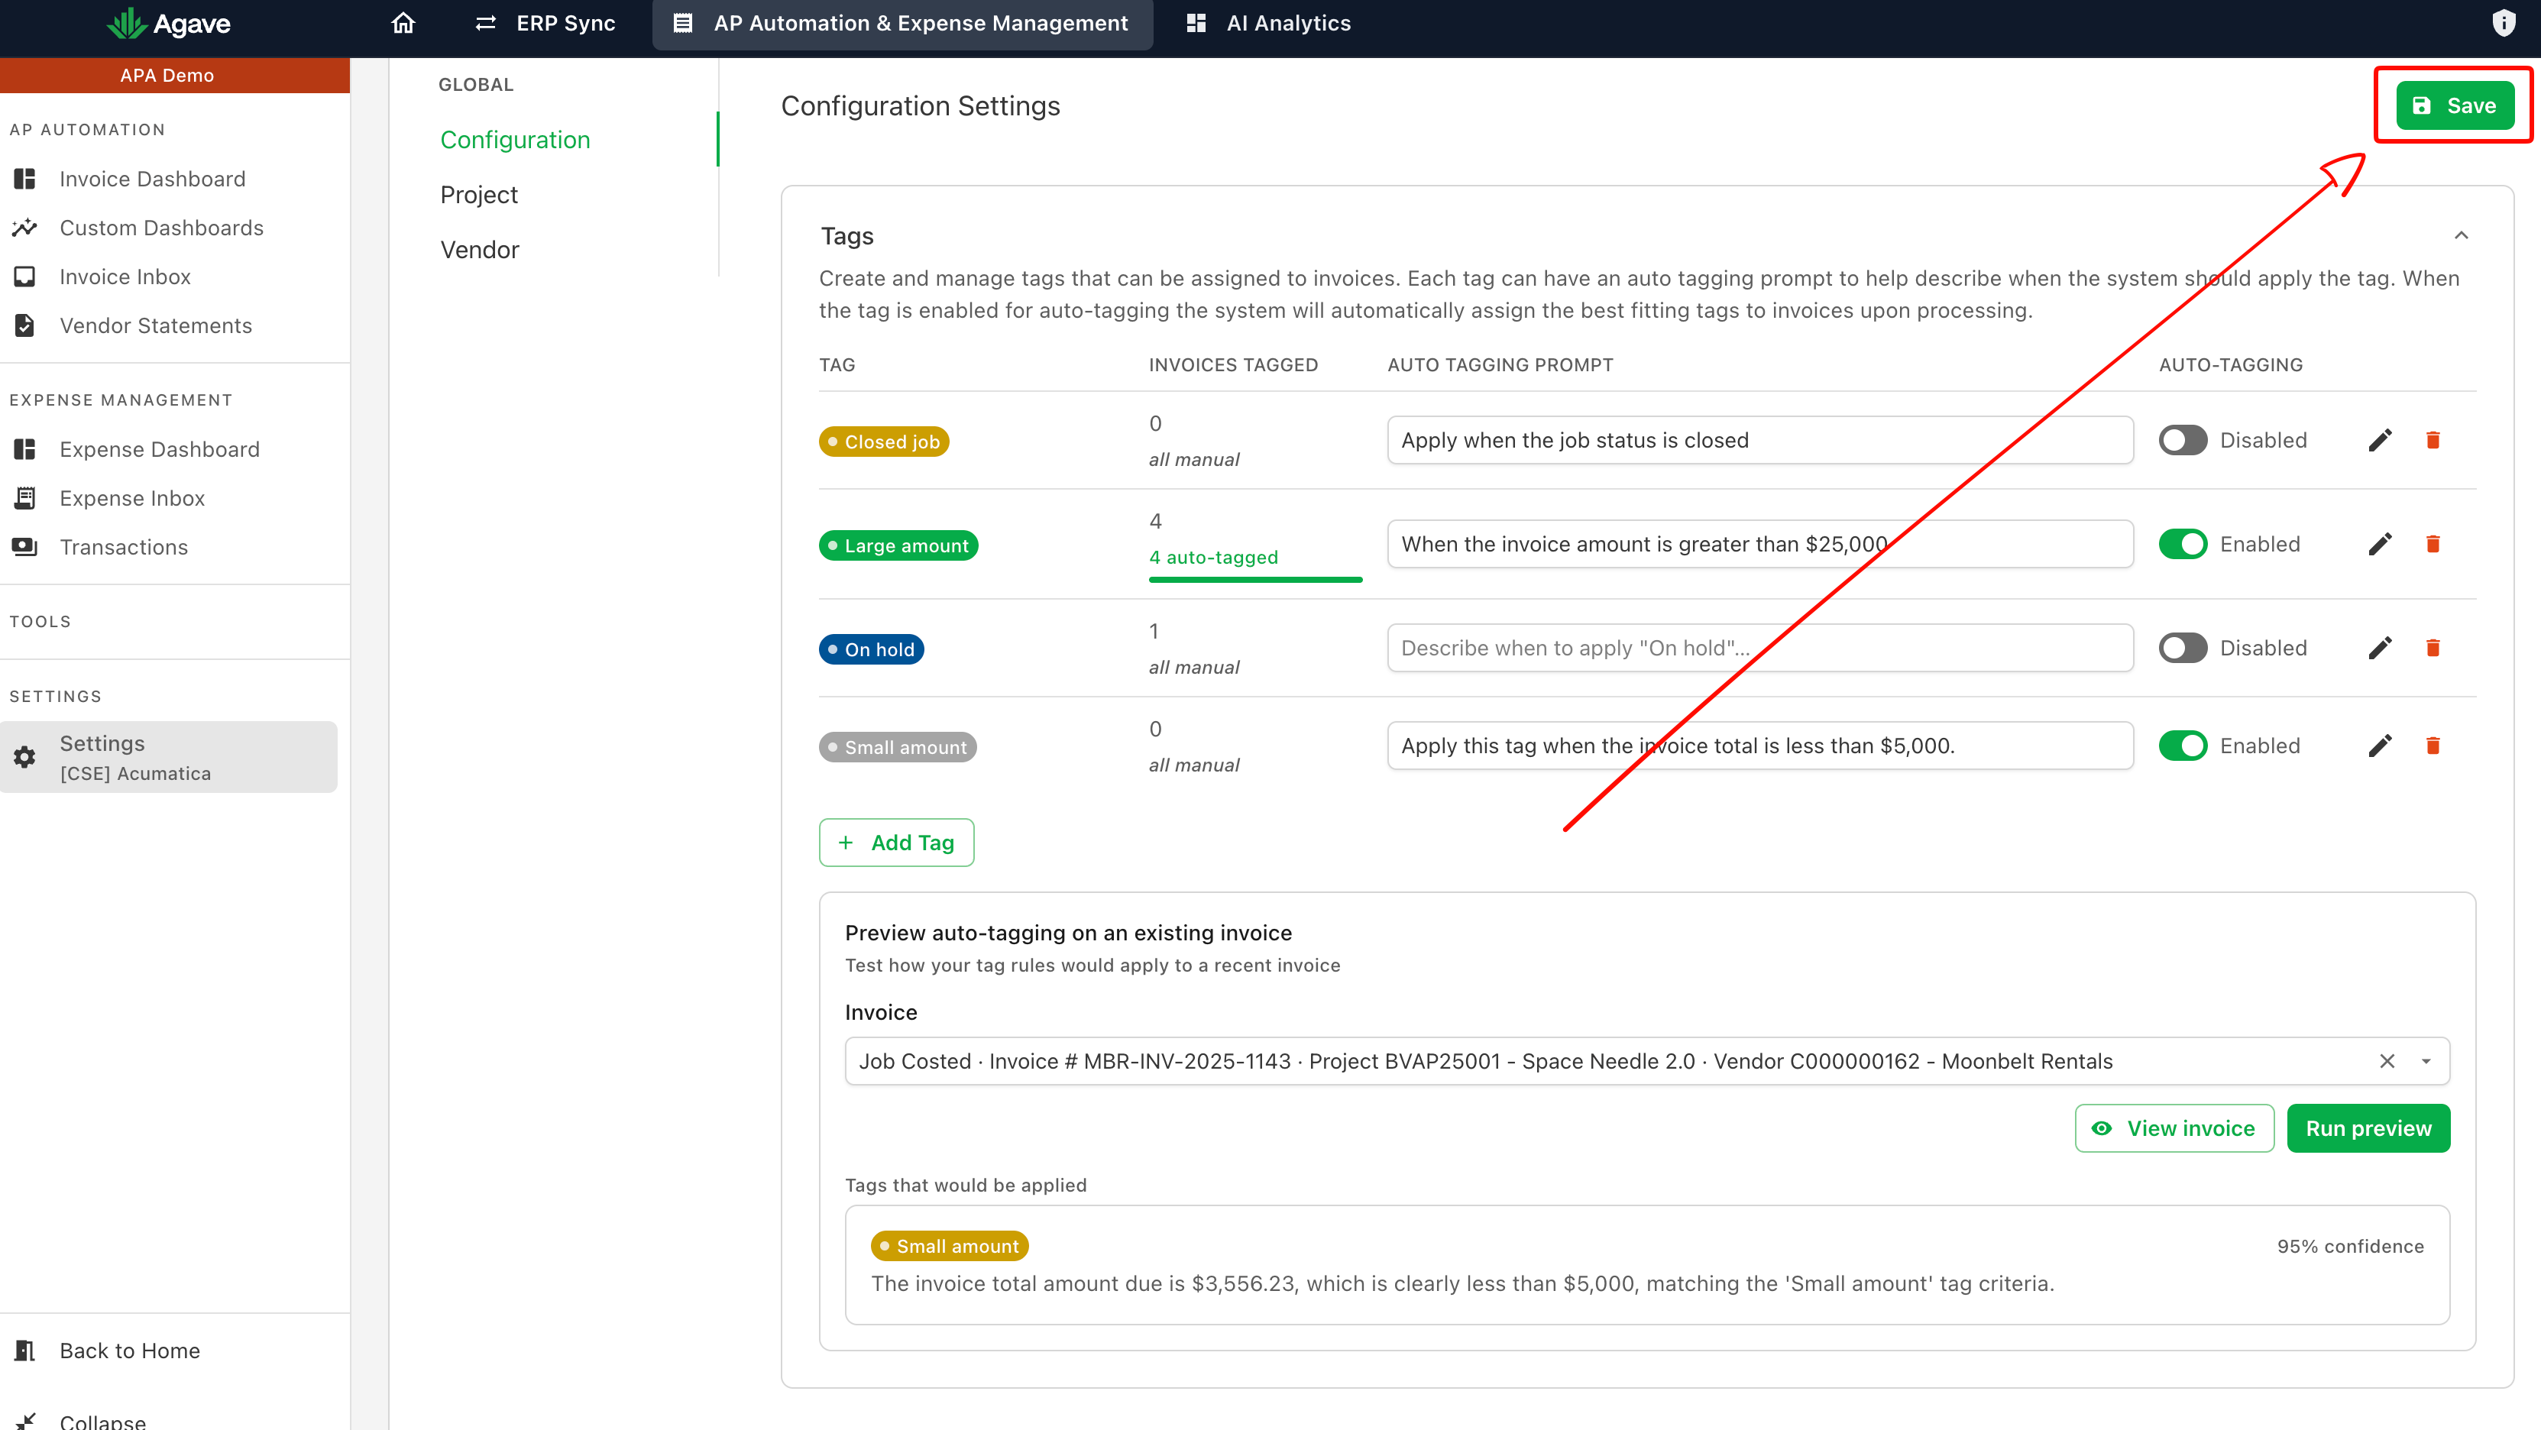Select the Project settings section
Viewport: 2541px width, 1430px height.
click(478, 196)
